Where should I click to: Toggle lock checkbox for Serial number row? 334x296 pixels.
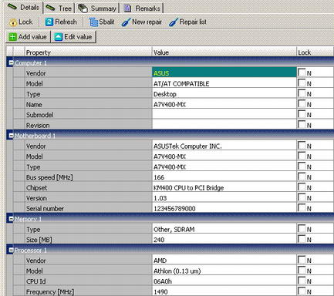[x=302, y=207]
